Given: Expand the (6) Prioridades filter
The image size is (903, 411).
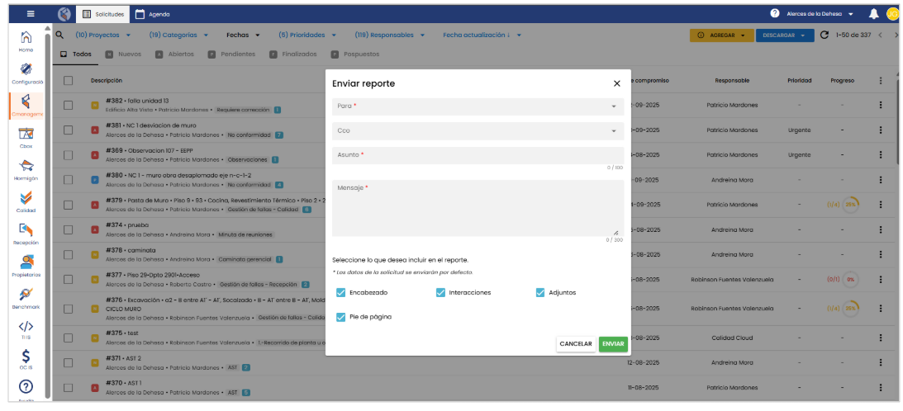Looking at the screenshot, I should click(306, 35).
